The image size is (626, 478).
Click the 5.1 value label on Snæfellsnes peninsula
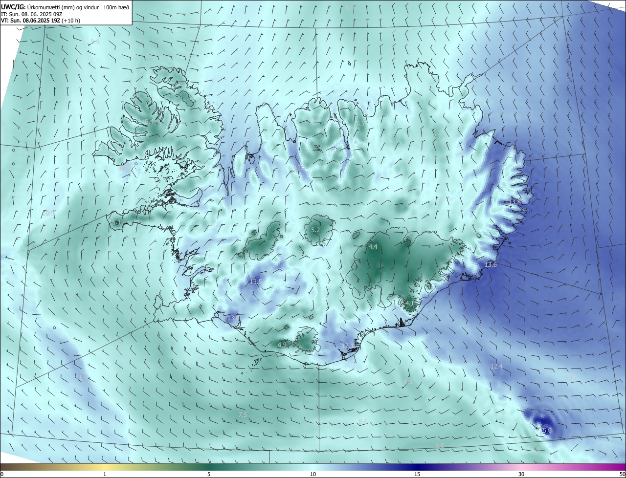tap(116, 222)
